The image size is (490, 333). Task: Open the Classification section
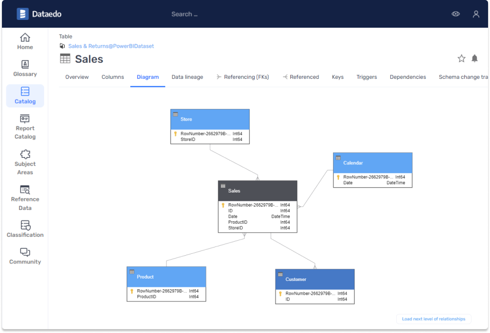pyautogui.click(x=25, y=226)
